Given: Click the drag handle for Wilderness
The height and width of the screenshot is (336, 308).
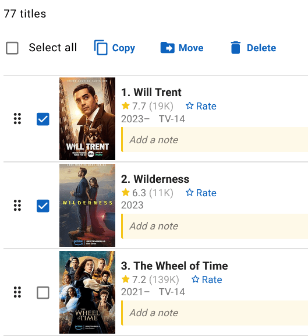Looking at the screenshot, I should (x=17, y=206).
